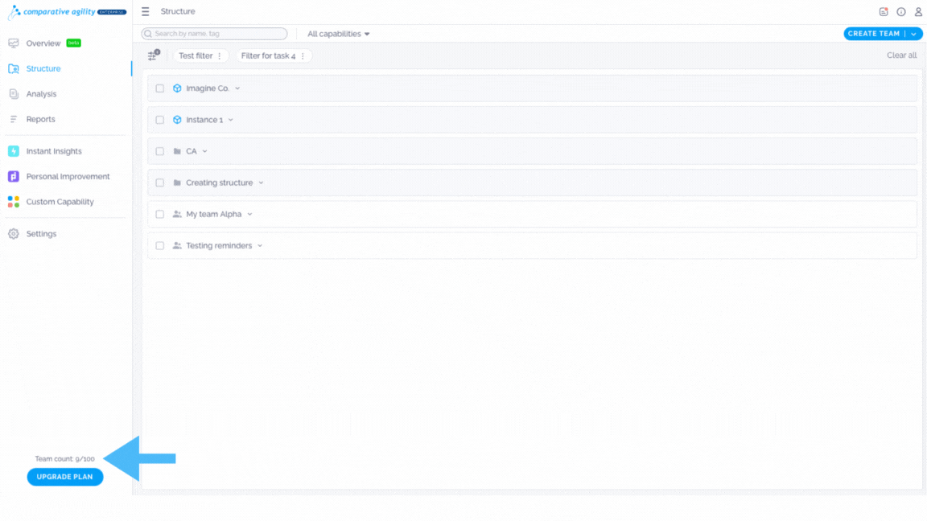
Task: Check the Creating structure checkbox
Action: click(159, 183)
